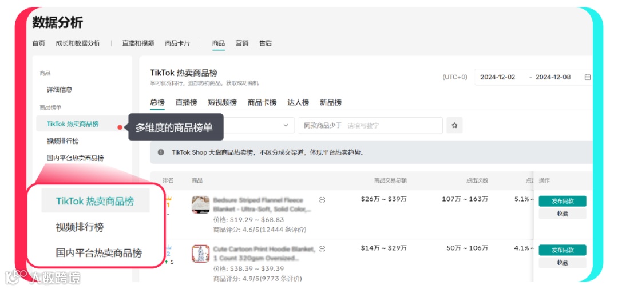Open 详细信息 in the left sidebar
618x289 pixels.
[60, 90]
